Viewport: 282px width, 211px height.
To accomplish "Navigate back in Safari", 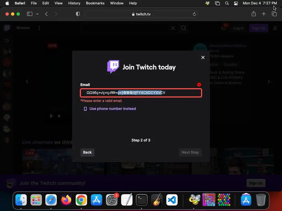I will click(x=46, y=14).
